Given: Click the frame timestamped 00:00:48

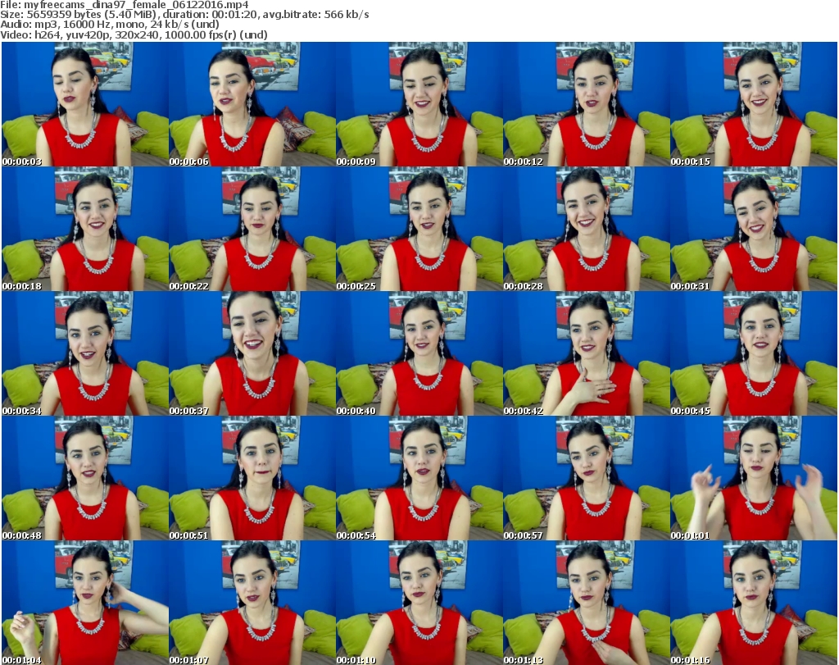Looking at the screenshot, I should pyautogui.click(x=85, y=479).
